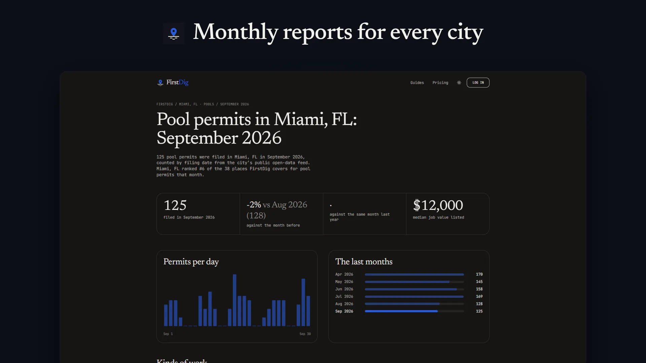Click the tallest bar in Permits per day chart

235,300
